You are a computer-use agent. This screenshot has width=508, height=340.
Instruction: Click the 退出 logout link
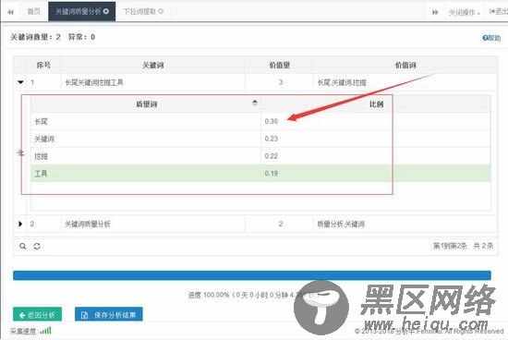tap(499, 12)
